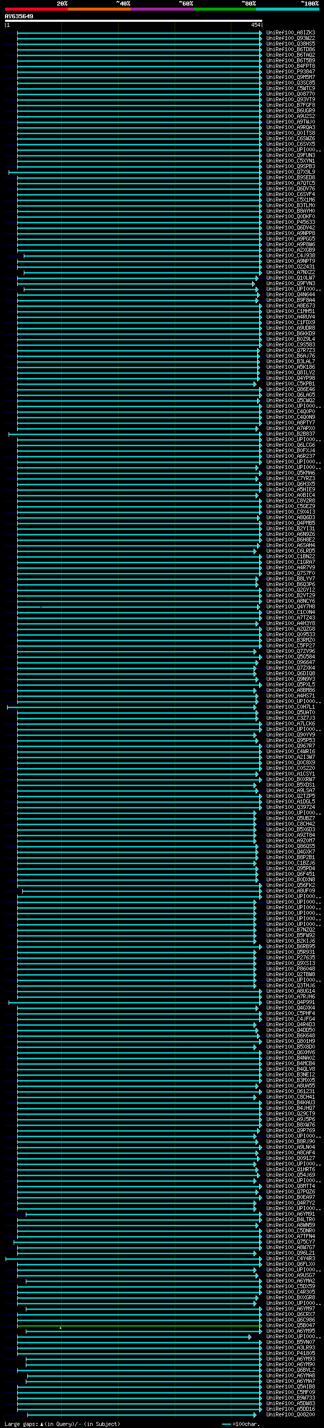Select hit UniRef100_B9SED8
The height and width of the screenshot is (1428, 324).
[291, 177]
